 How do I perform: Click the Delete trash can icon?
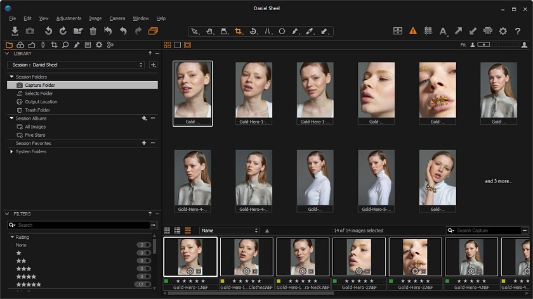click(93, 30)
